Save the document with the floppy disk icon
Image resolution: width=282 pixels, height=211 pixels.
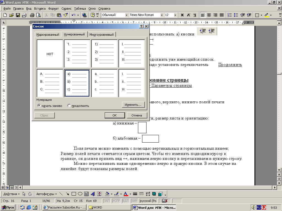click(18, 15)
